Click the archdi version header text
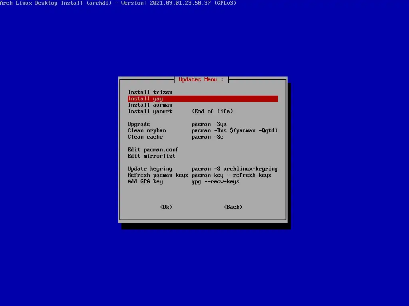 click(118, 3)
